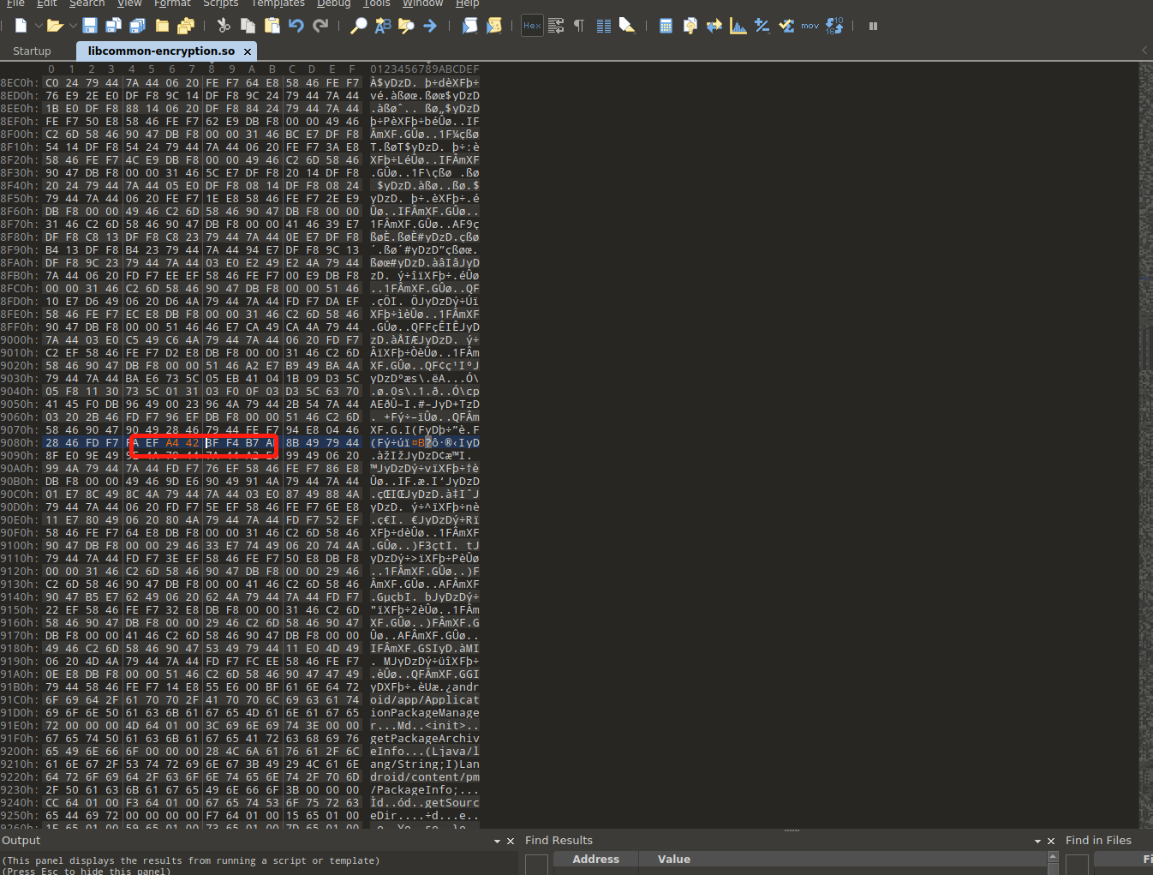Viewport: 1153px width, 875px height.
Task: Click the Undo arrow icon
Action: 296,26
